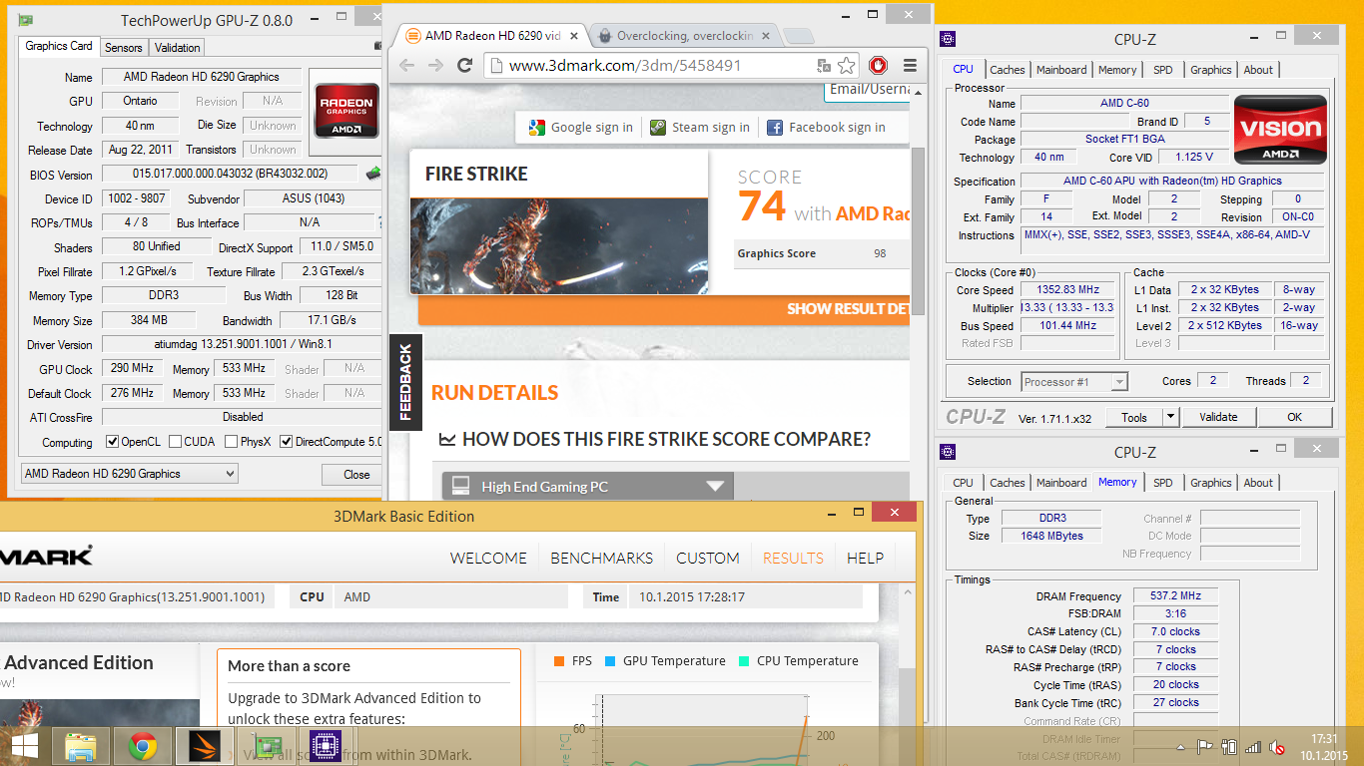The image size is (1364, 766).
Task: Open the AMD Radeon HD 6290 Graphics dropdown
Action: point(130,474)
